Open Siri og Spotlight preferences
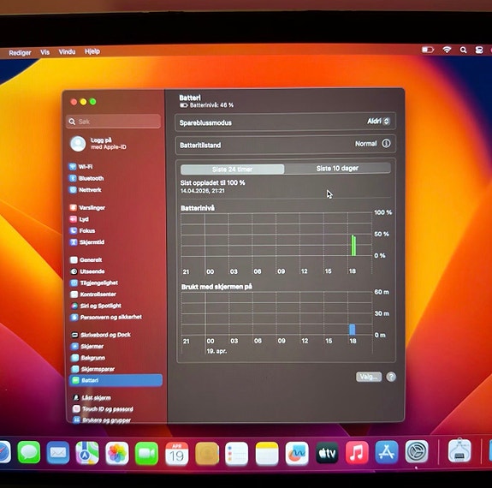Viewport: 492px width, 488px height. [x=96, y=306]
